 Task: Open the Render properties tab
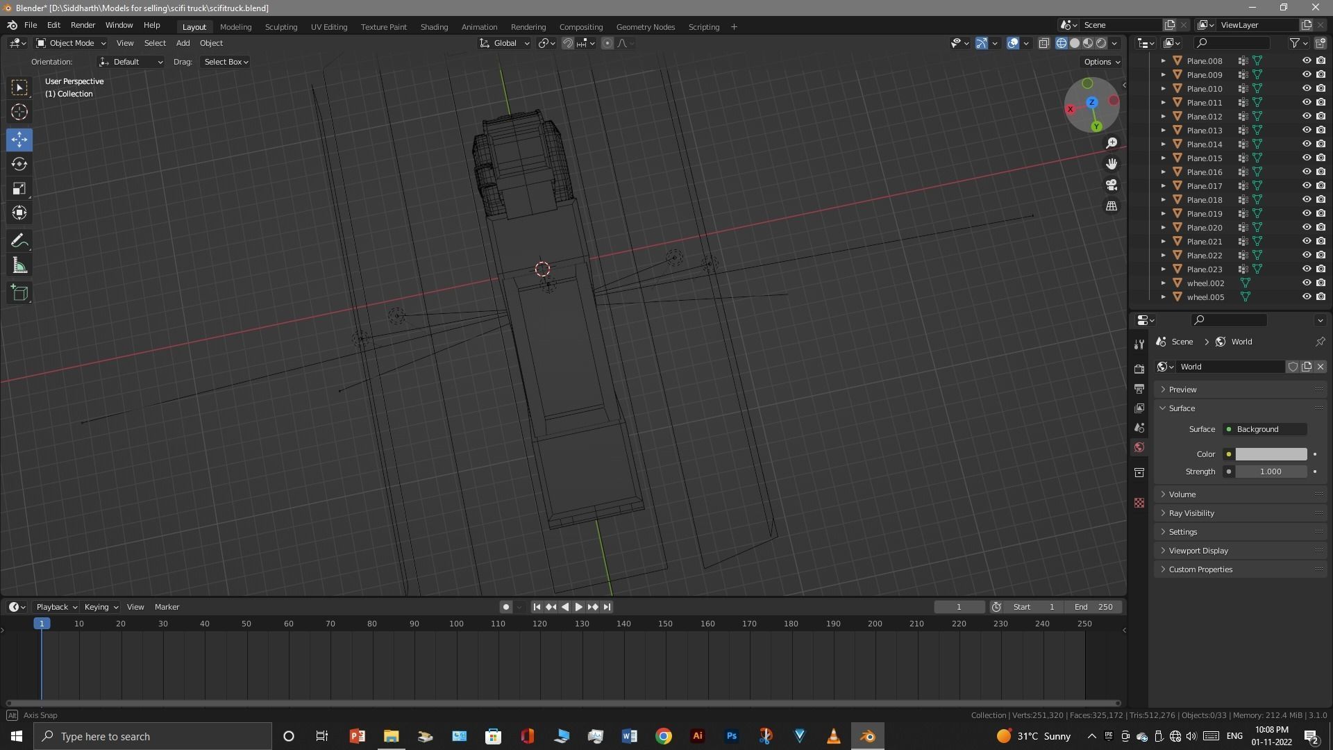(1139, 369)
